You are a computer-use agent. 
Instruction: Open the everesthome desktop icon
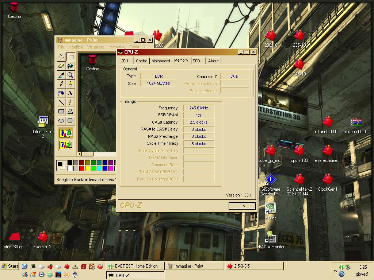coord(328,154)
